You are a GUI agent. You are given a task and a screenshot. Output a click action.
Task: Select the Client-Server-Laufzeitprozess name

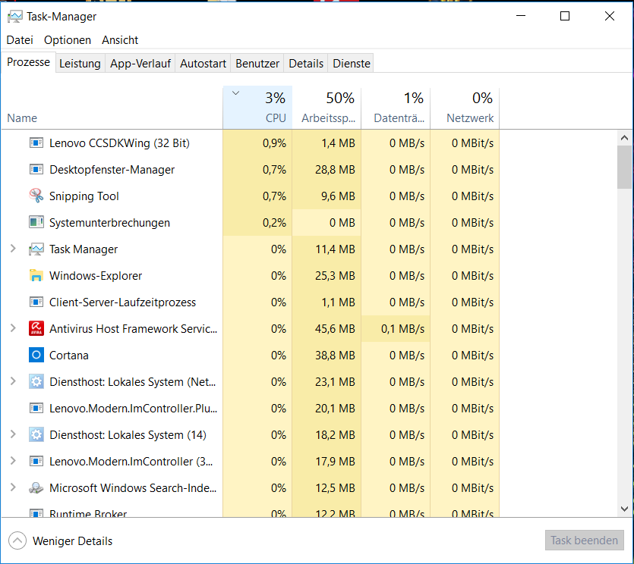click(122, 302)
